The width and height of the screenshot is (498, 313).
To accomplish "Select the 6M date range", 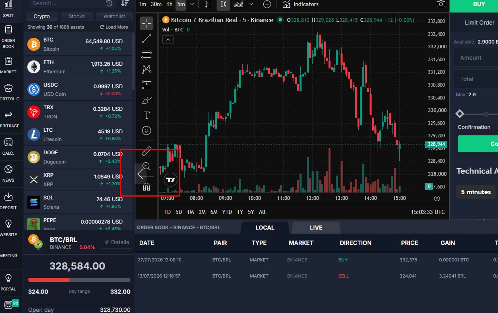I will pos(214,212).
